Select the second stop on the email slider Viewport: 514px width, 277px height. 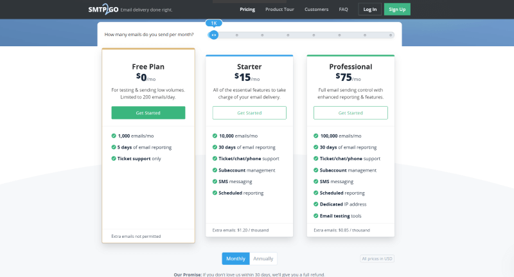tap(236, 35)
